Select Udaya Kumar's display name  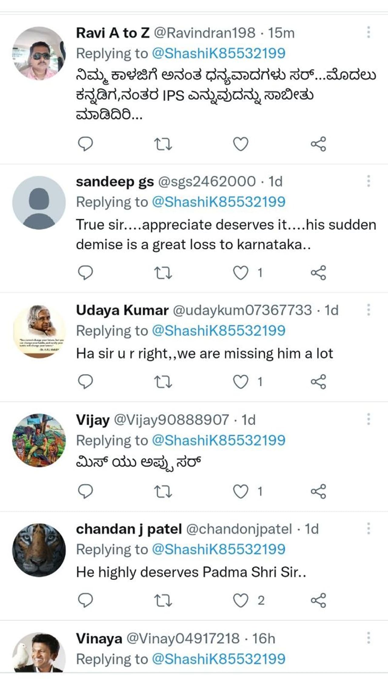(x=121, y=310)
